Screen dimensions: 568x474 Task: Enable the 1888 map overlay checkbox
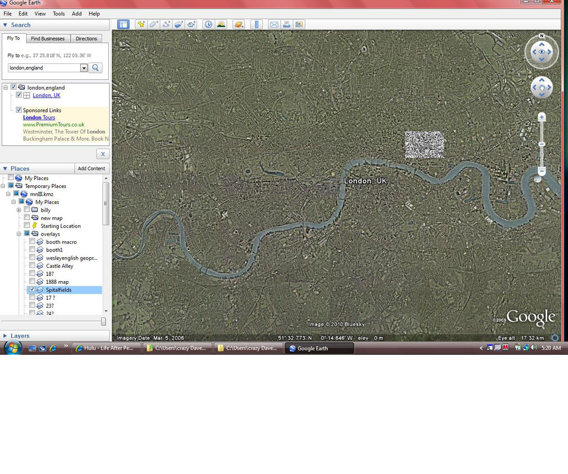[x=32, y=282]
